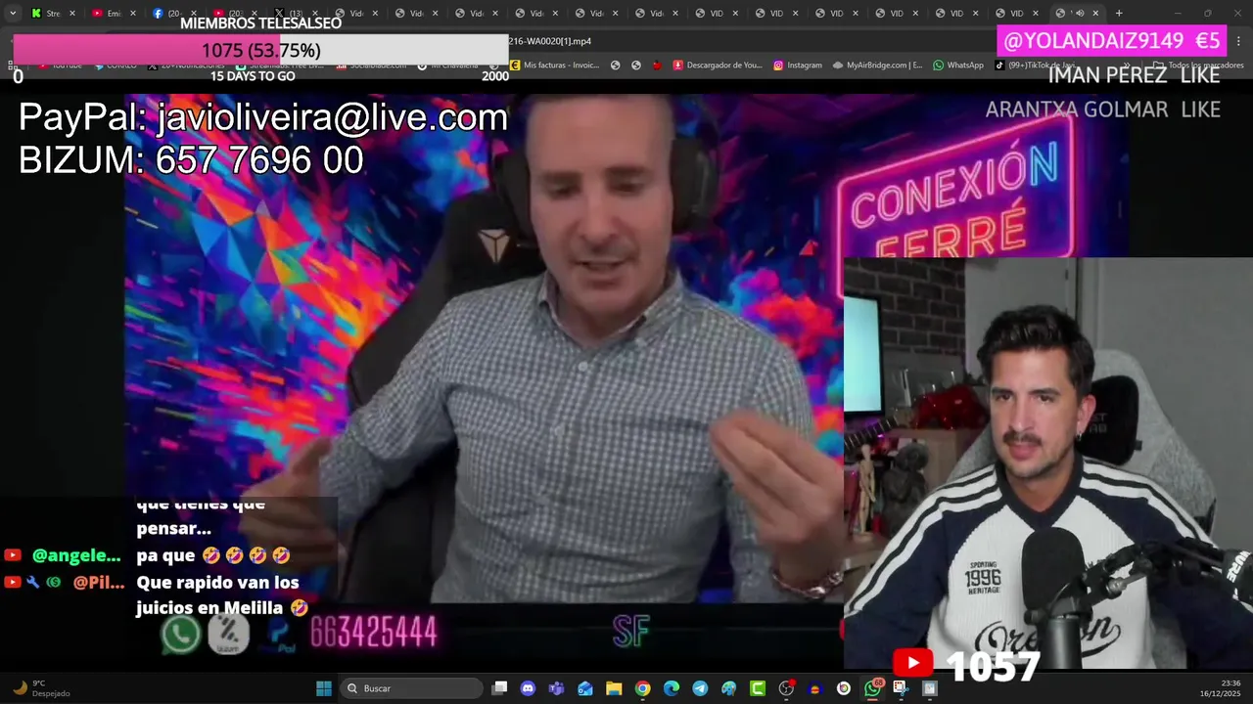Open Task View from the taskbar
The image size is (1253, 704).
click(499, 688)
